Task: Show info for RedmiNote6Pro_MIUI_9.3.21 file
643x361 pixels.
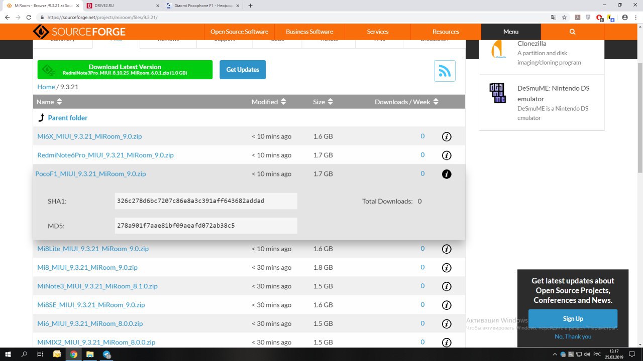Action: click(x=447, y=155)
